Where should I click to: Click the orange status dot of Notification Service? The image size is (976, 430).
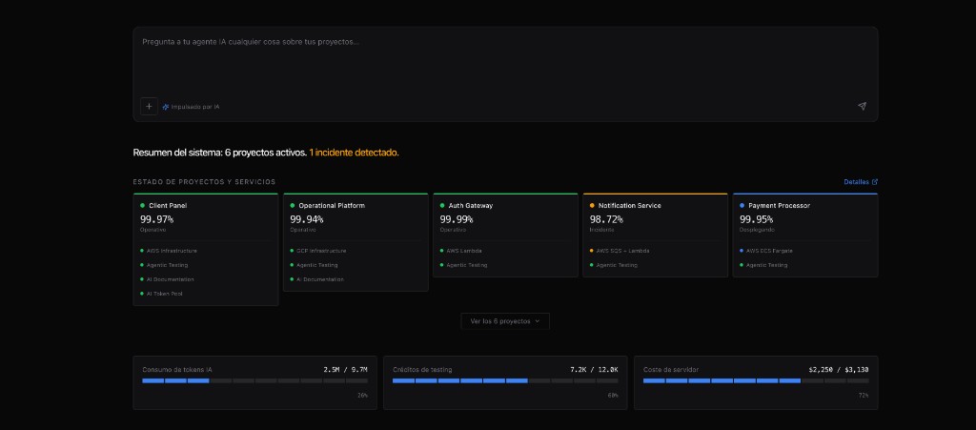click(x=592, y=205)
